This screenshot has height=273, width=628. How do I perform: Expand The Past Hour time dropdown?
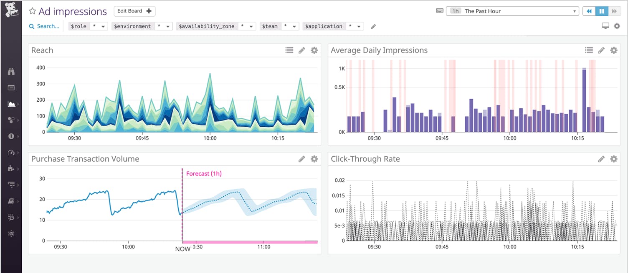click(513, 11)
